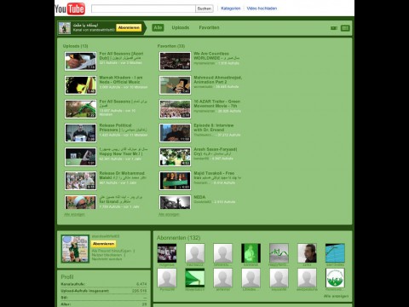Screen dimensions: 409x307
Task: Click Alle anzeigen under the Favoriten list
Action: tap(169, 214)
